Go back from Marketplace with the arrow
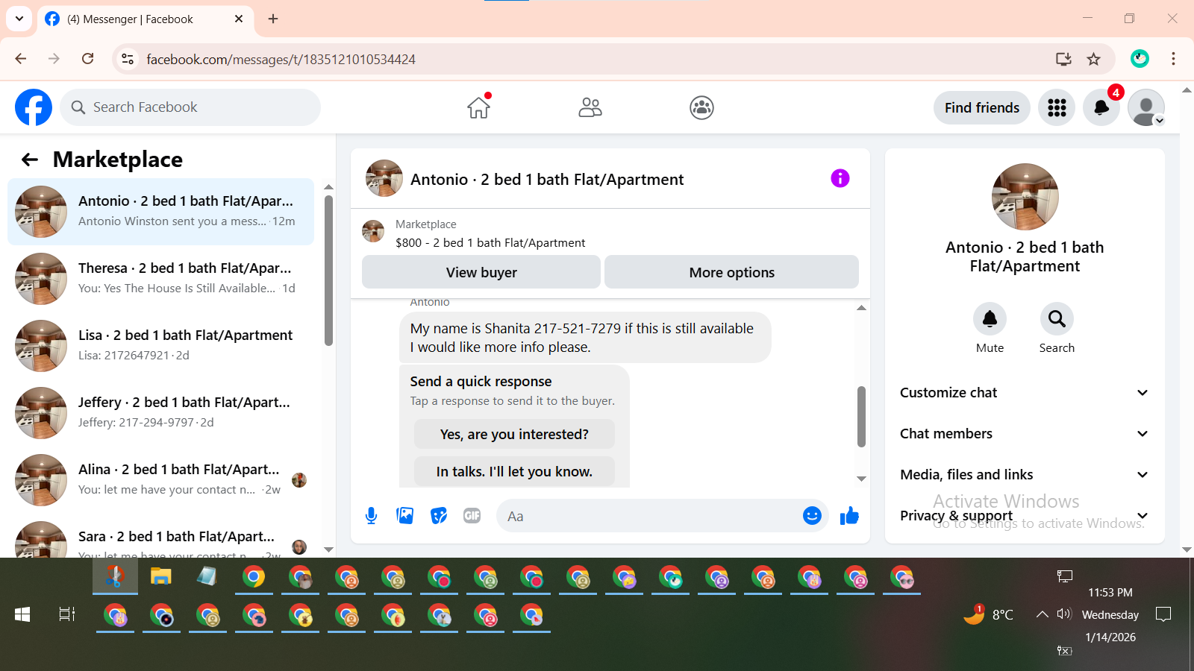This screenshot has width=1194, height=671. click(30, 160)
